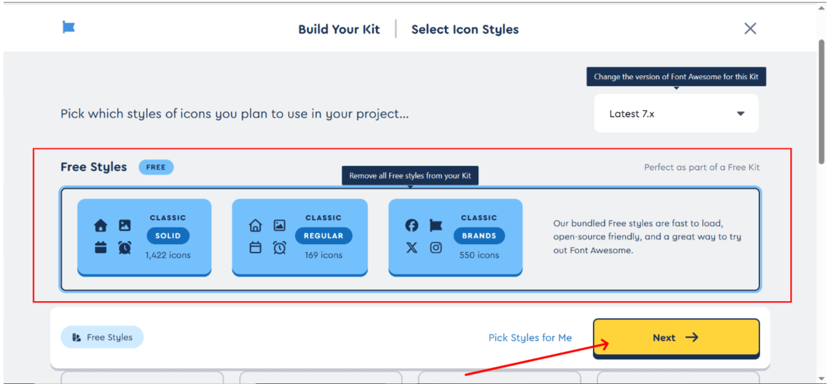Click the solid house icon
This screenshot has height=384, width=832.
point(101,225)
